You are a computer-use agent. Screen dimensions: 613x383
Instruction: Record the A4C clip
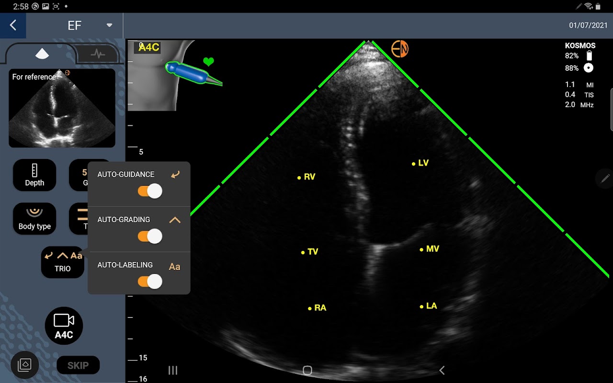click(64, 326)
